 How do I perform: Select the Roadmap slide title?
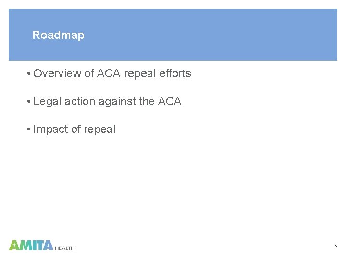(59, 35)
